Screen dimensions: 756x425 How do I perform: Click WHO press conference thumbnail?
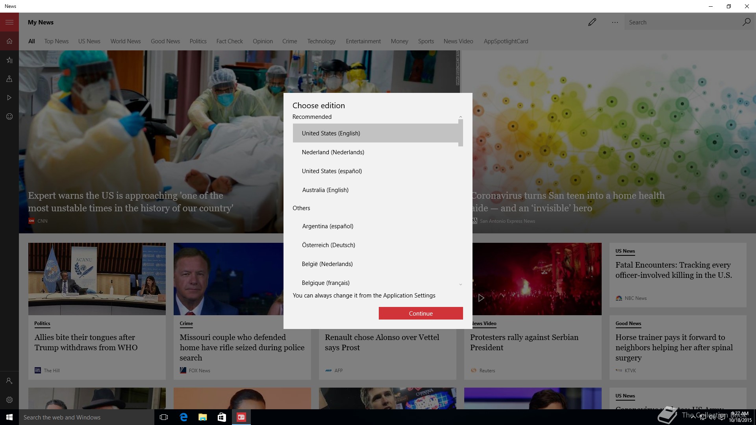(97, 279)
